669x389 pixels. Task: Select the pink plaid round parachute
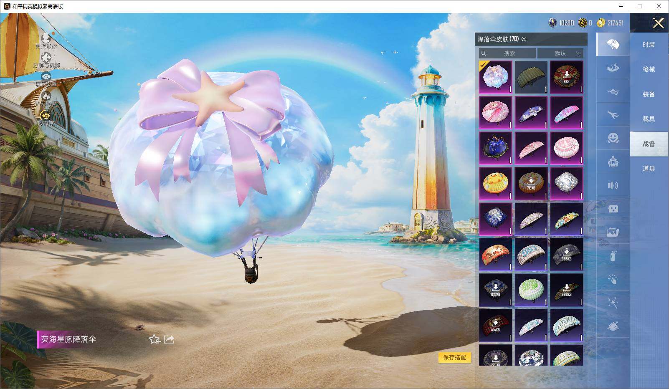tap(566, 148)
